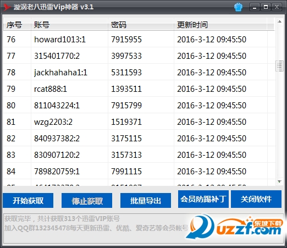The image size is (287, 248).
Task: Open the blue skin shirt icon
Action: point(238,7)
